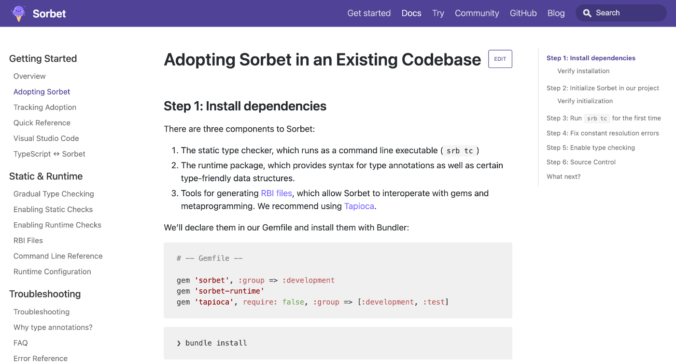676x364 pixels.
Task: Click the search magnifier icon
Action: [587, 13]
